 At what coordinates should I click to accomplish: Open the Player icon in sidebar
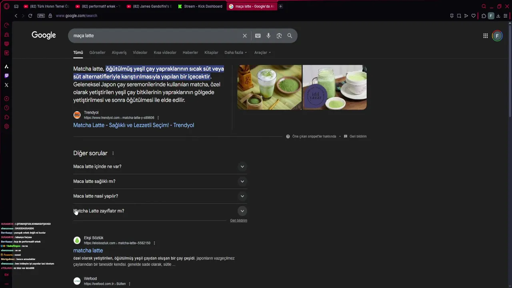(x=6, y=99)
